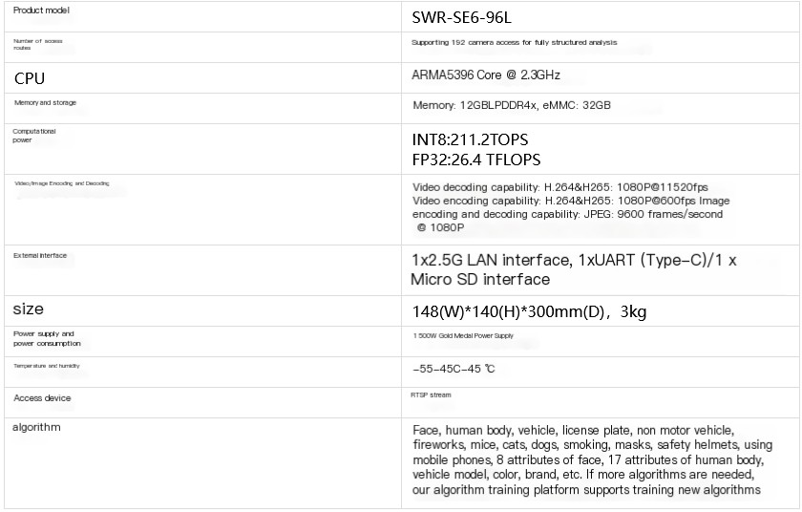Viewport: 802px width, 512px height.
Task: Click the Memory and storage label
Action: 45,102
